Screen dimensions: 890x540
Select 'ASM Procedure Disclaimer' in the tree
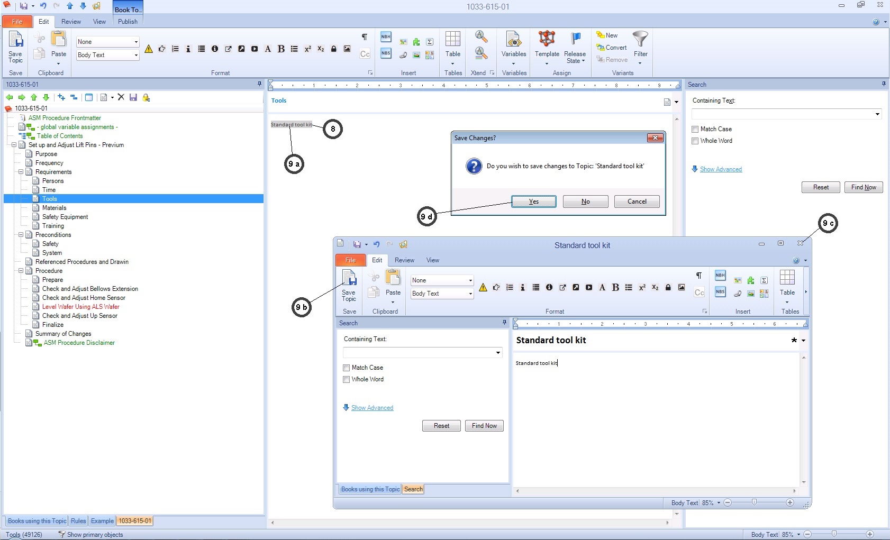[79, 343]
